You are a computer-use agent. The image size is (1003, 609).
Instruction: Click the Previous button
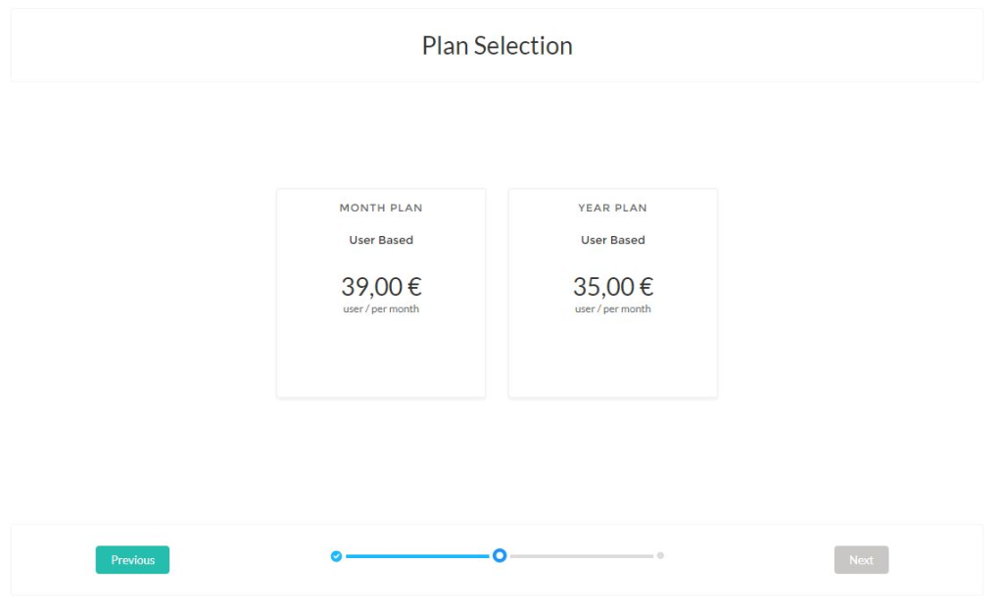point(132,560)
